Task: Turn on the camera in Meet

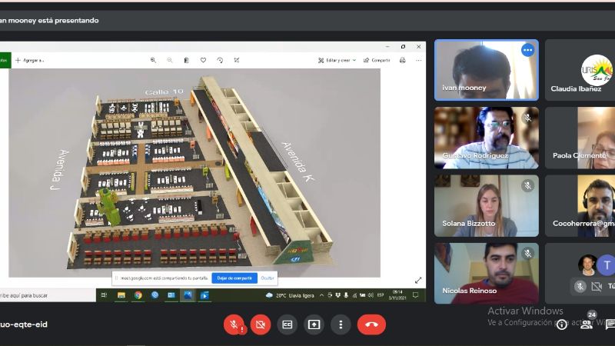Action: pos(261,324)
